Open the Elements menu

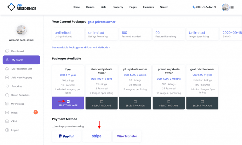pos(148,7)
